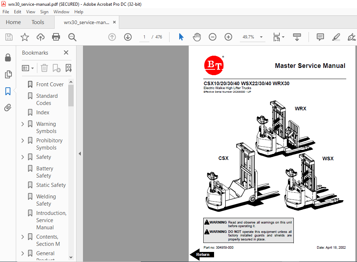Open the Help menu
Image resolution: width=357 pixels, height=262 pixels.
click(x=79, y=12)
